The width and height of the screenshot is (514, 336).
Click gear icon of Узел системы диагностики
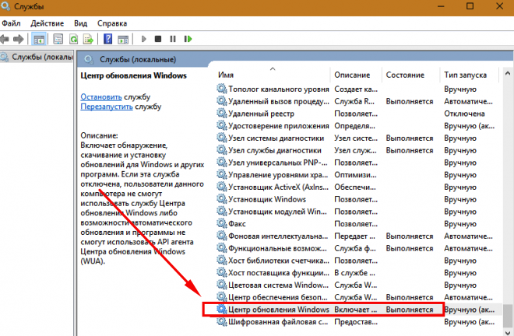click(222, 138)
